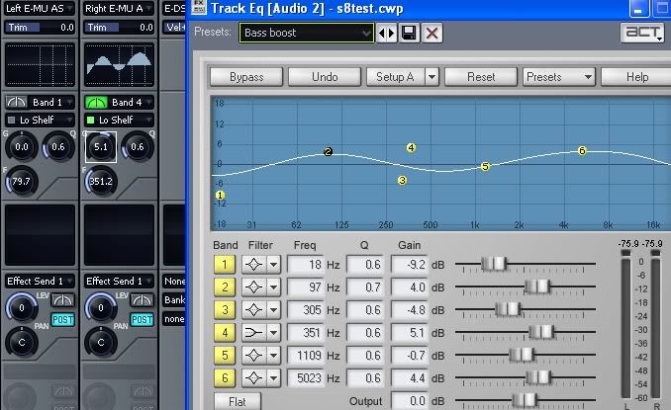Image resolution: width=671 pixels, height=410 pixels.
Task: Click the save preset floppy disk icon
Action: click(x=409, y=33)
